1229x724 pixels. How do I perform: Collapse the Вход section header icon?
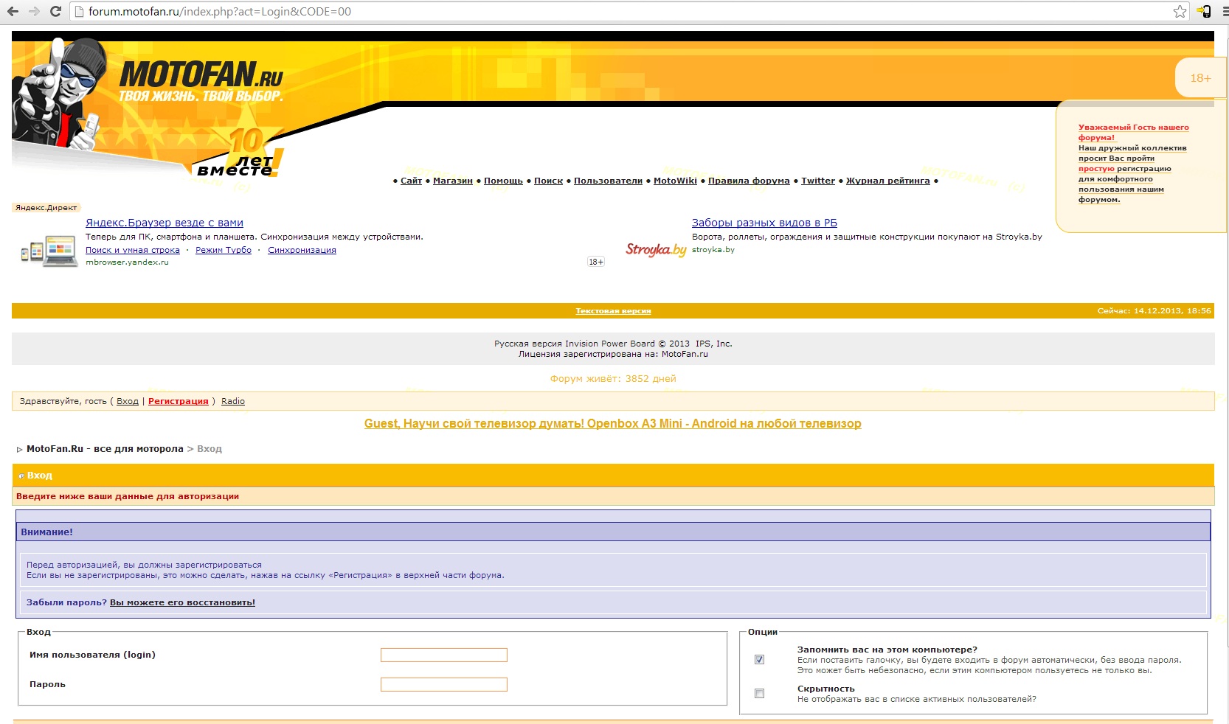coord(21,476)
